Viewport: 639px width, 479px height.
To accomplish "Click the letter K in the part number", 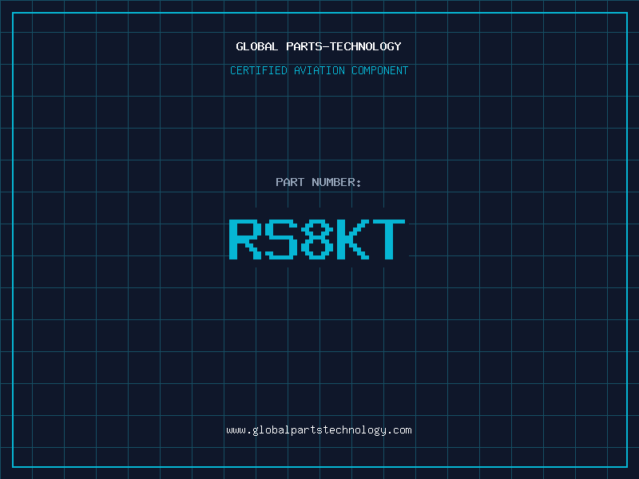I will pyautogui.click(x=353, y=239).
